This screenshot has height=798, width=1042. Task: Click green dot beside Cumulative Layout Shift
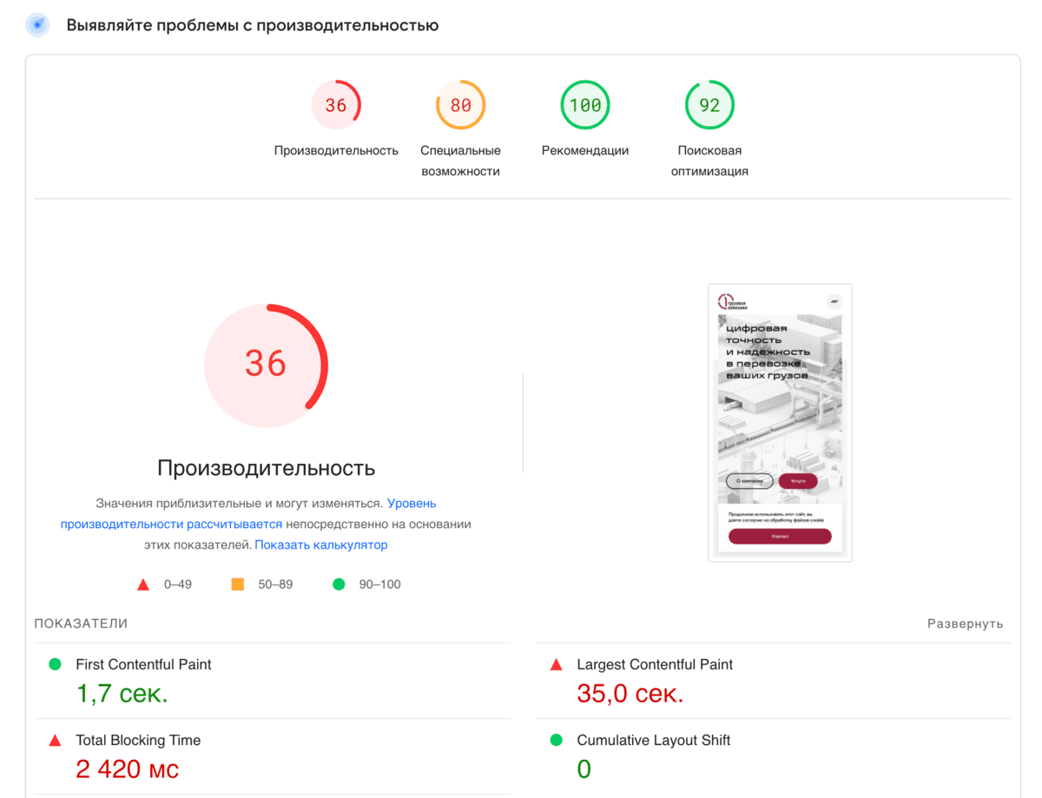coord(557,741)
